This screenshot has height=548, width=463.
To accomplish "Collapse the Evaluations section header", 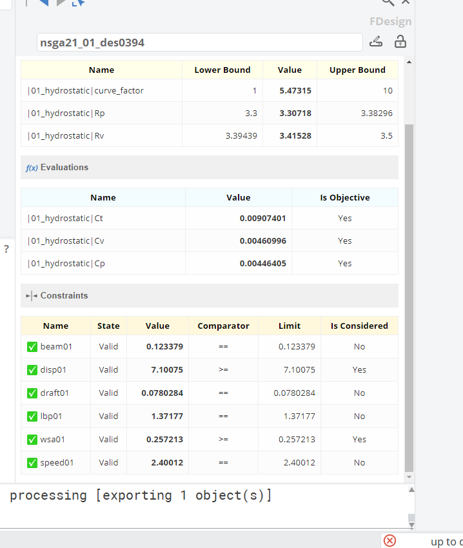I will tap(210, 168).
